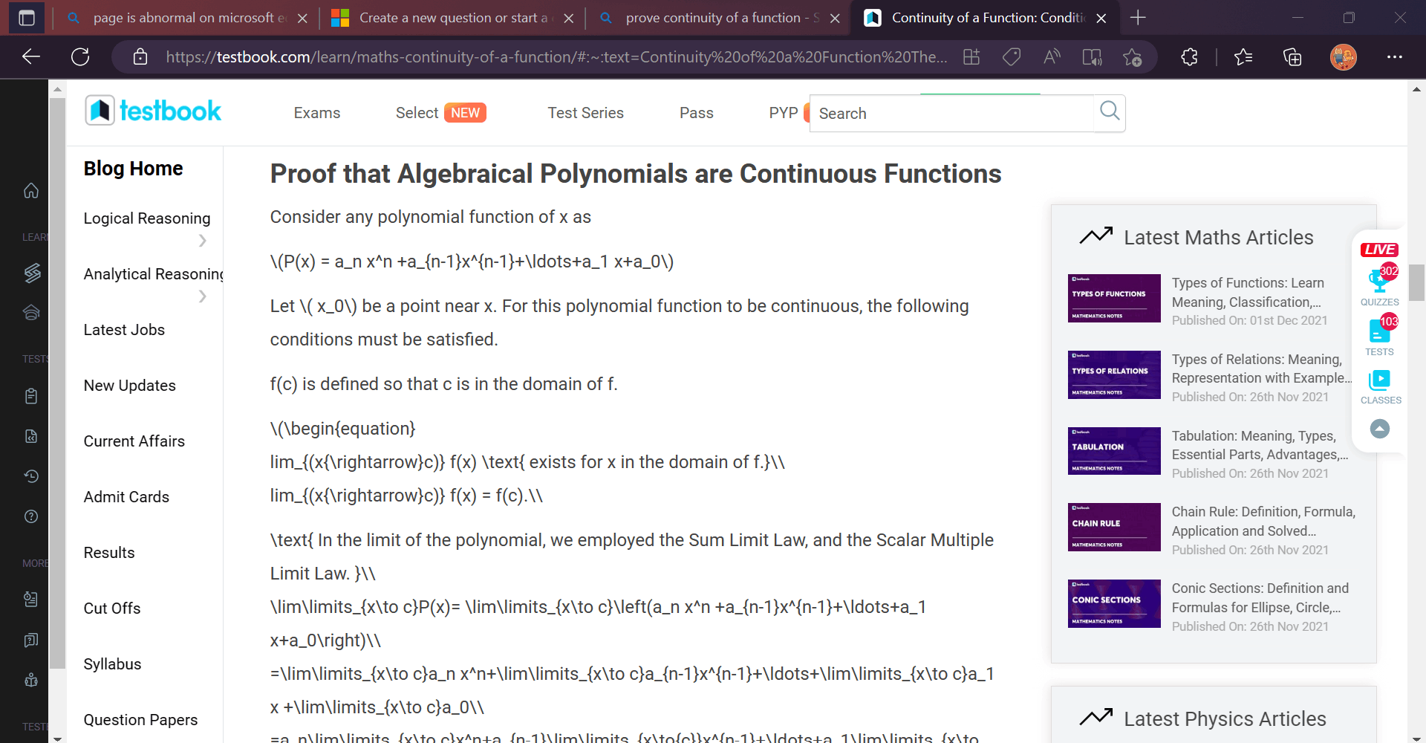Add this page to favorites star icon

1132,56
